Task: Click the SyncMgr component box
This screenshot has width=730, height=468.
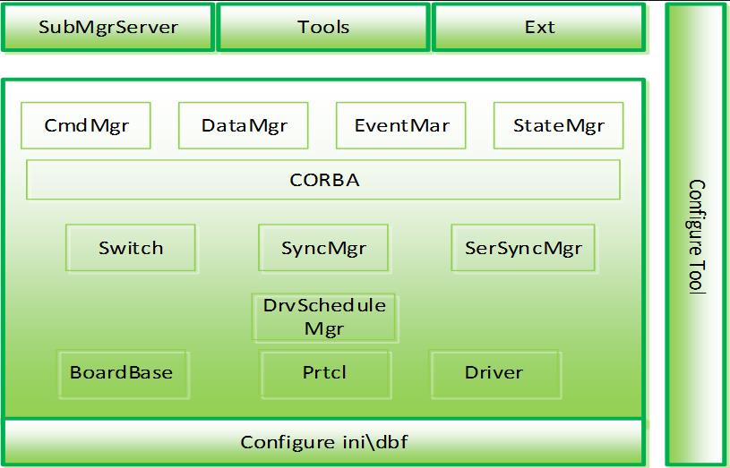Action: [323, 248]
